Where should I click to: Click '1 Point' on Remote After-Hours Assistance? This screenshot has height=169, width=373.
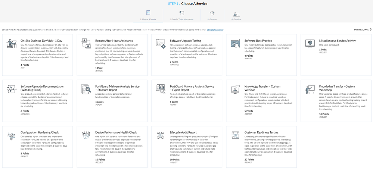click(x=99, y=68)
